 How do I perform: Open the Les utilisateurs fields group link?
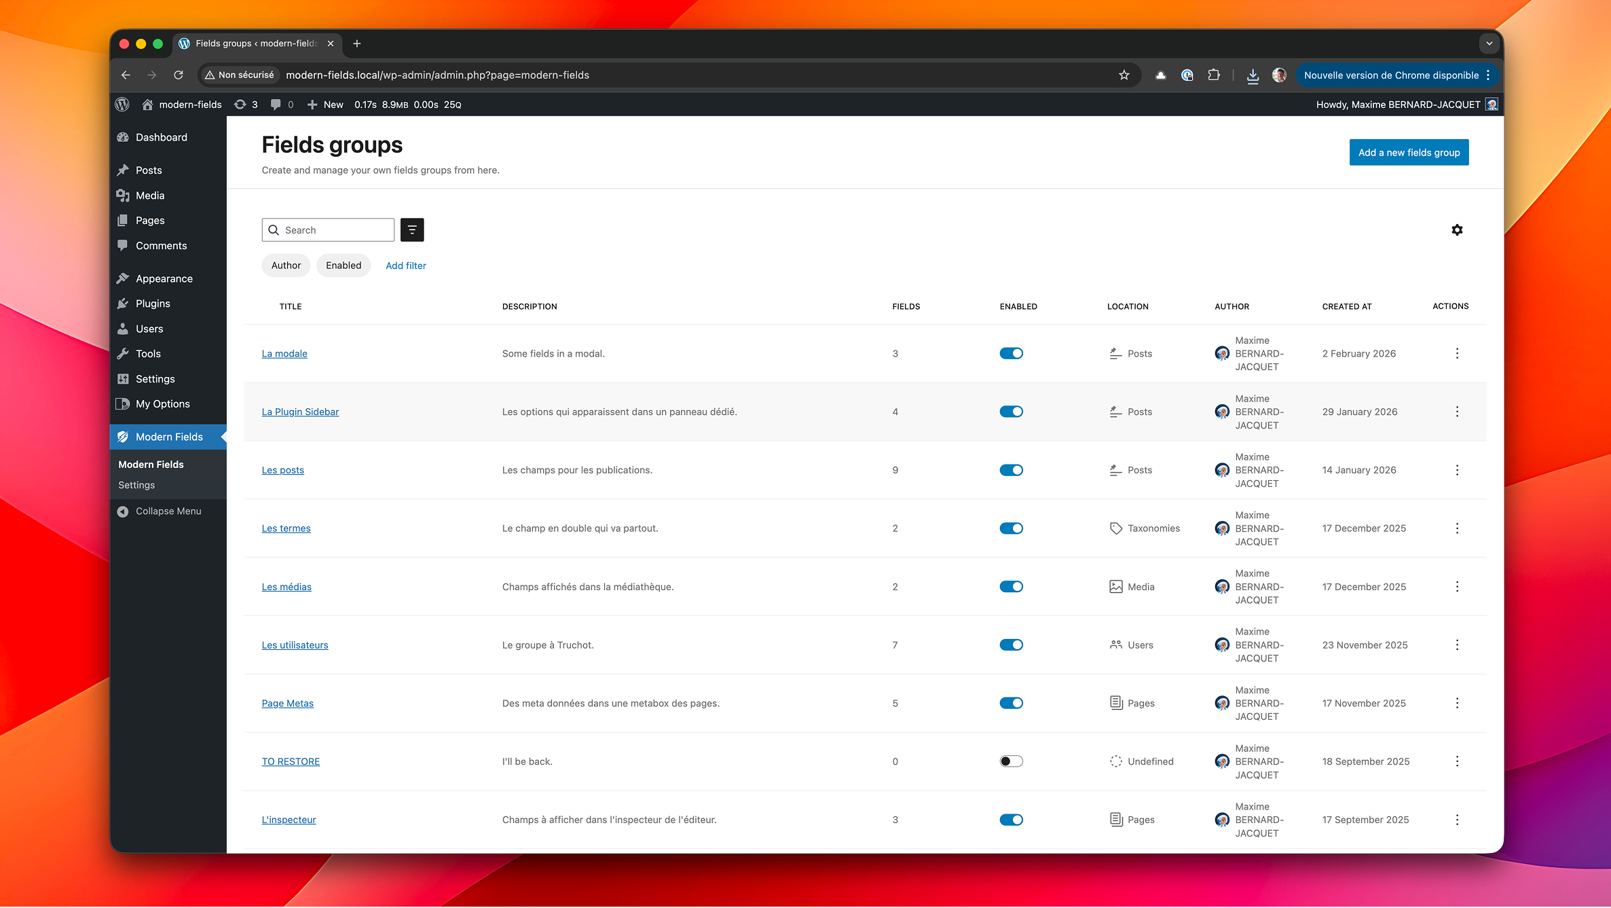click(x=295, y=645)
